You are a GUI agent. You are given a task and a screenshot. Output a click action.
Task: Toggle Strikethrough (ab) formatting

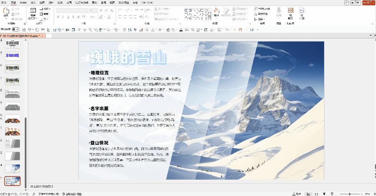pos(78,17)
